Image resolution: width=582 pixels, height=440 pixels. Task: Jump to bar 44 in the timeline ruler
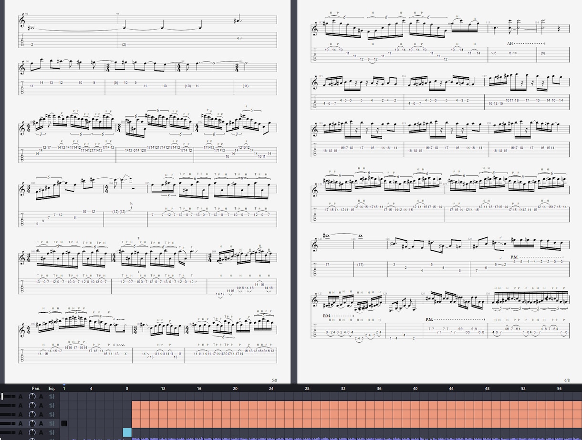(451, 389)
